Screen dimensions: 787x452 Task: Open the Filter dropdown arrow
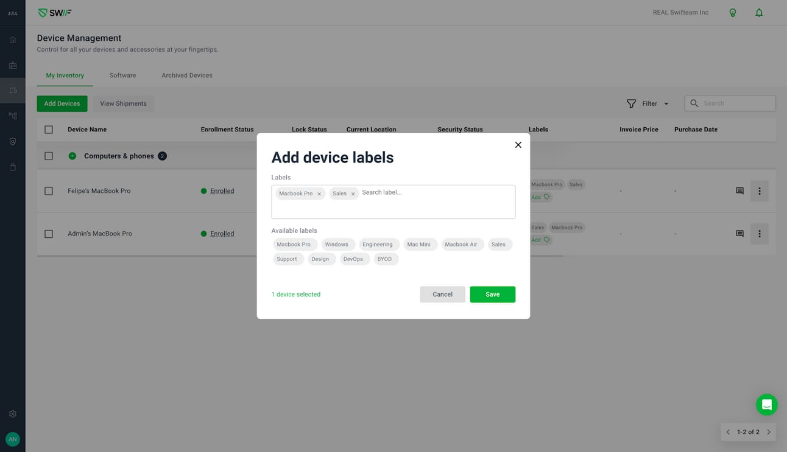coord(666,104)
